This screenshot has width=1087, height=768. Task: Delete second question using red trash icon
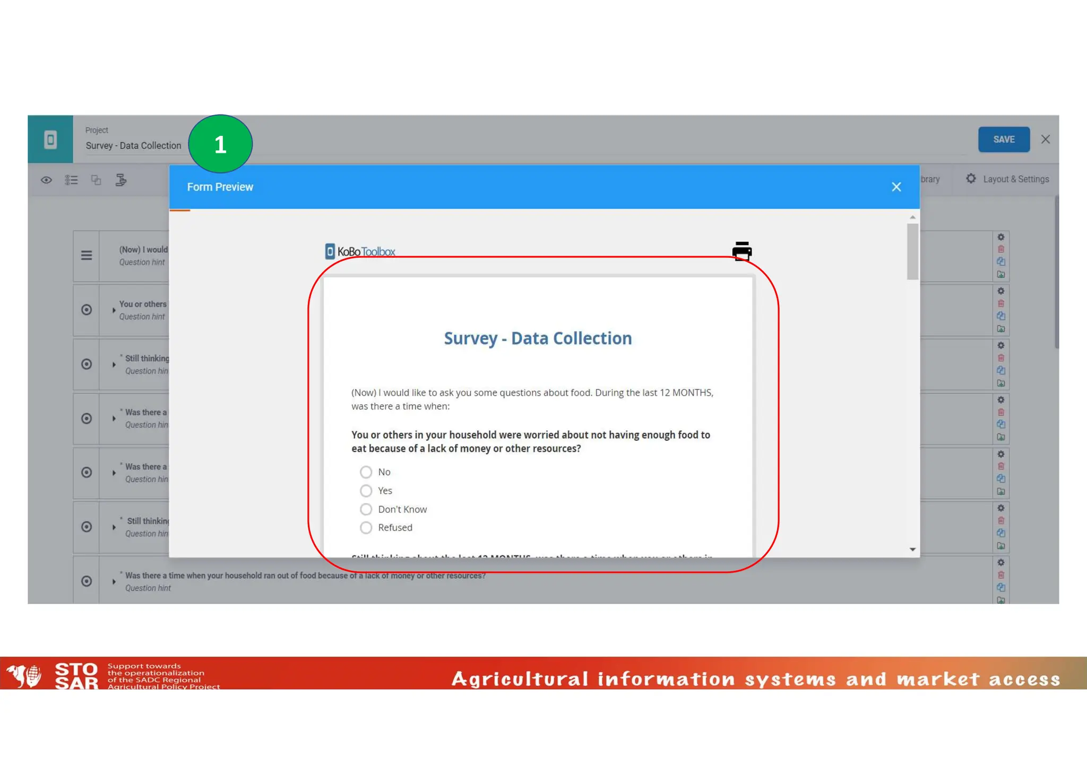[1000, 303]
